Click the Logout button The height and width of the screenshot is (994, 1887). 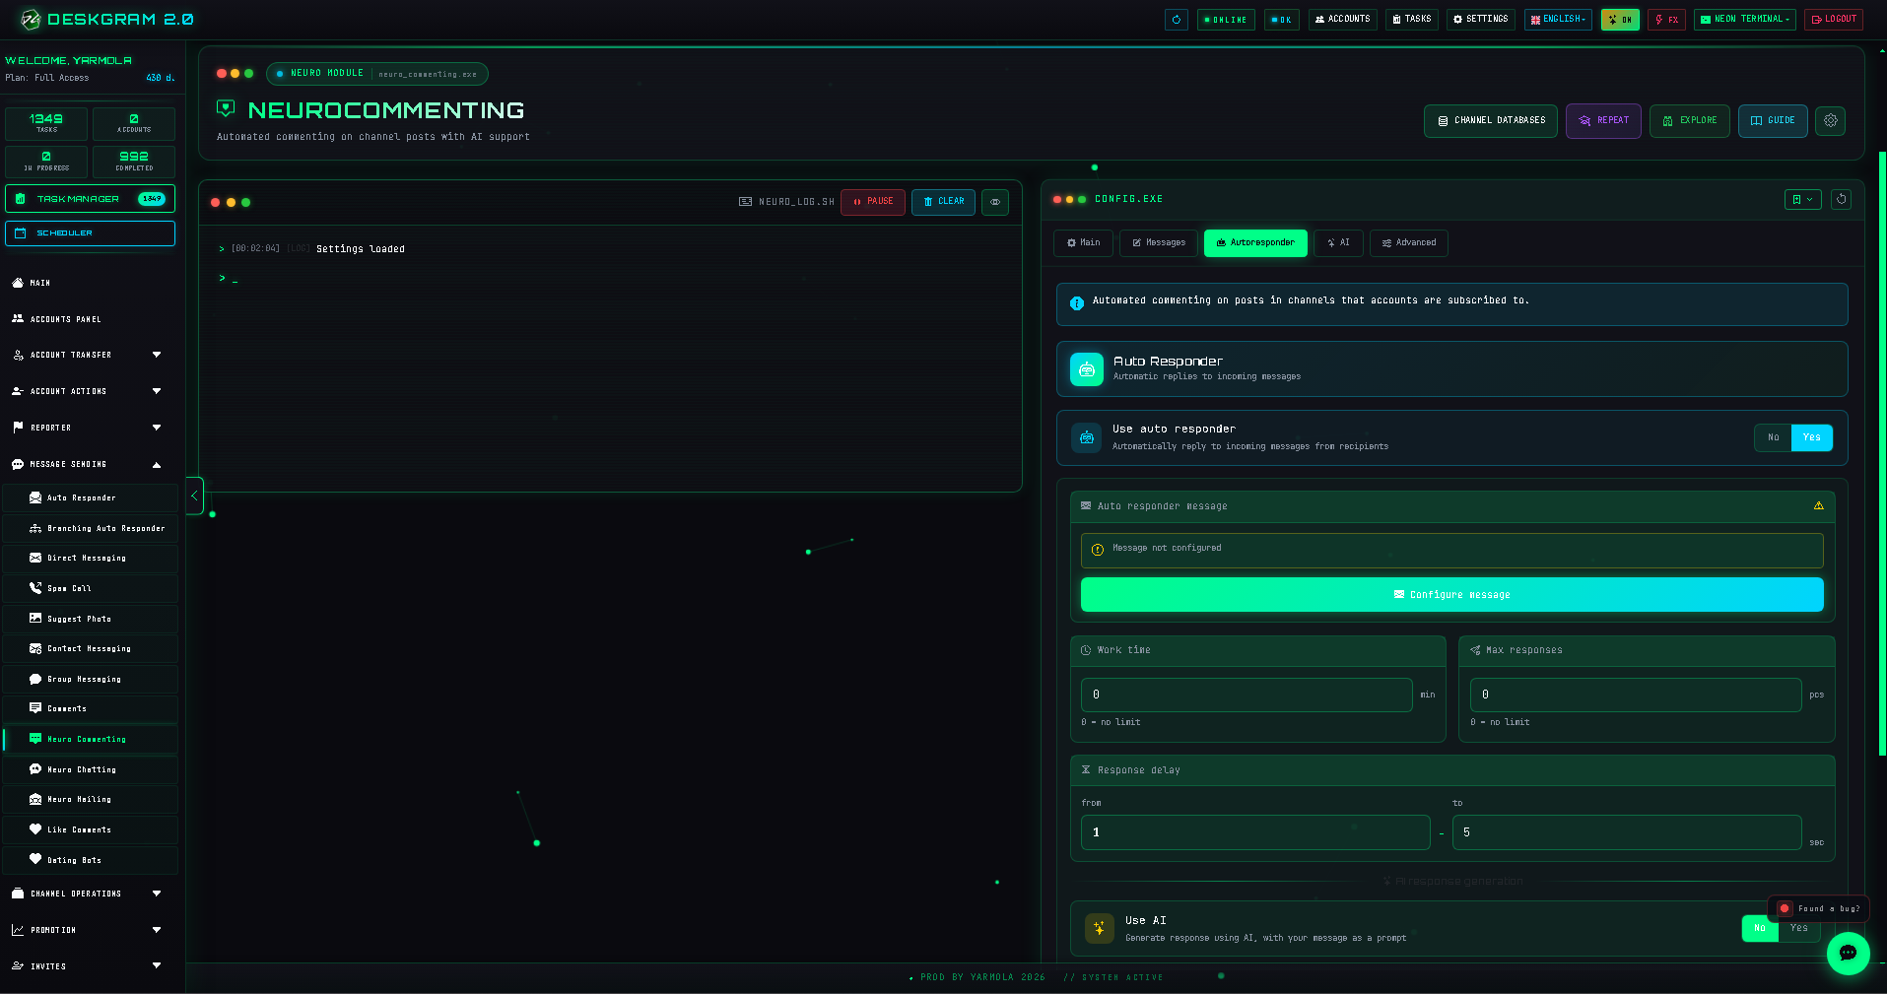1833,20
